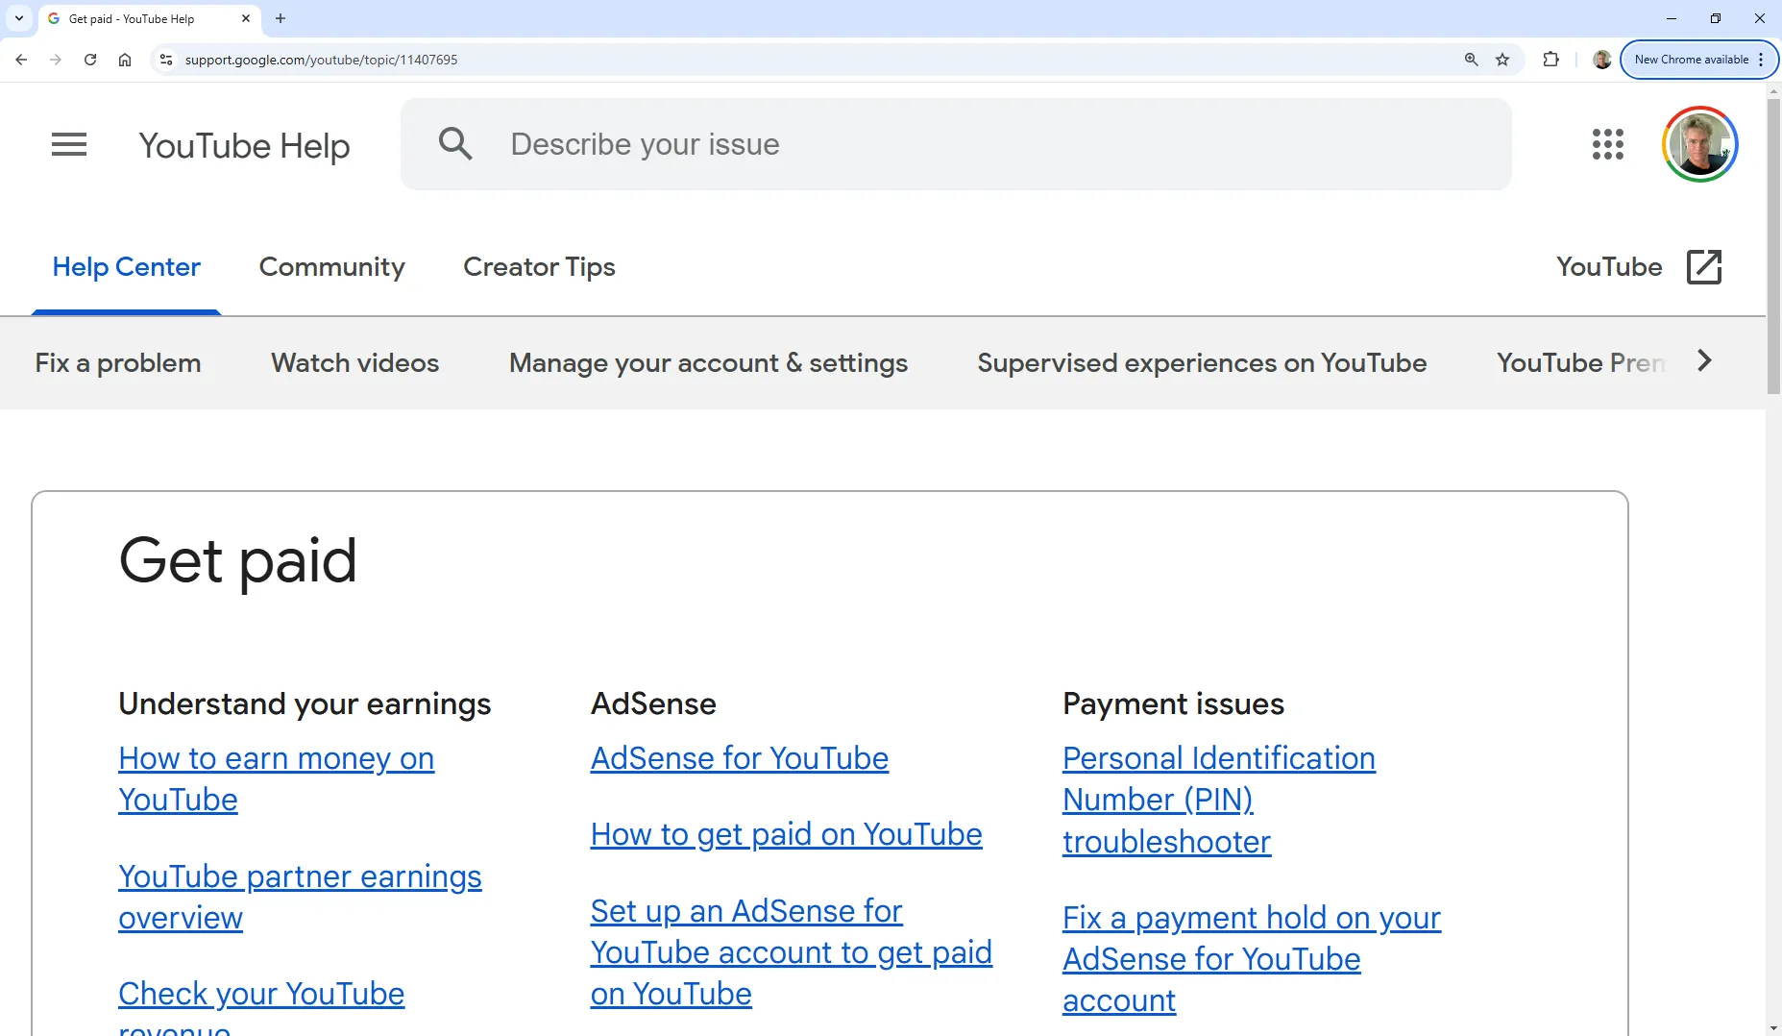Click the New Chrome available button

point(1691,60)
